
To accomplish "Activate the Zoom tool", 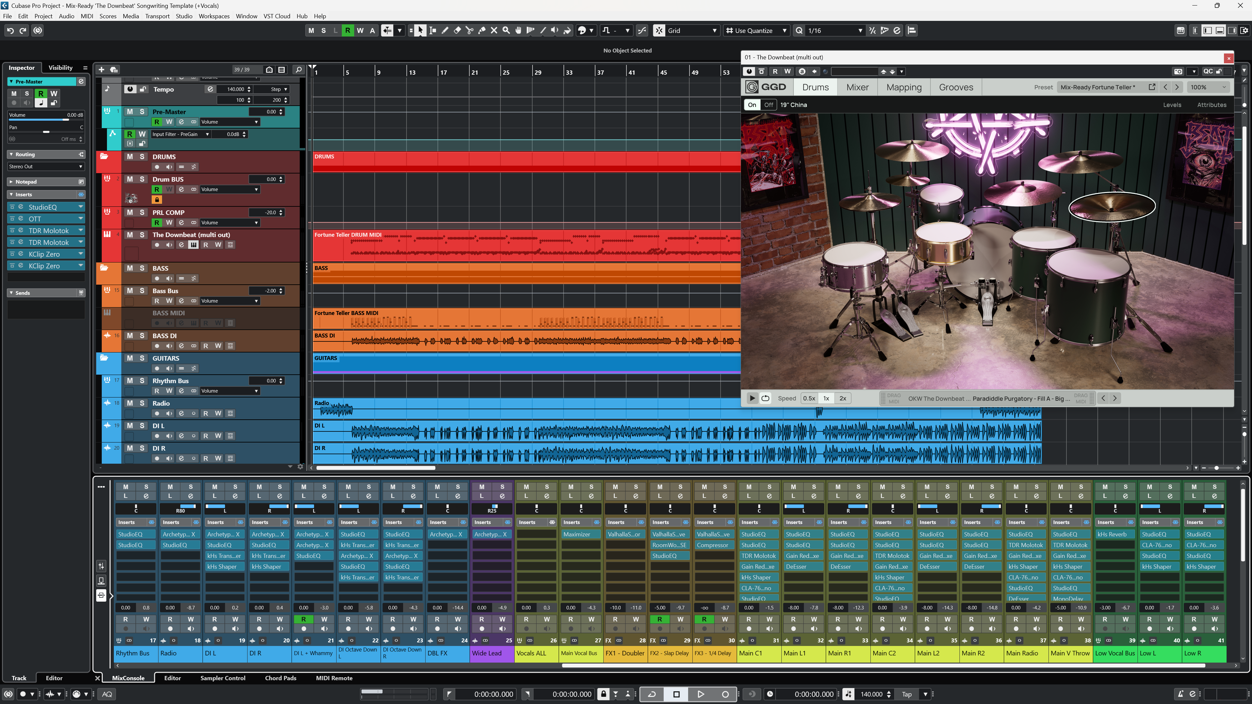I will (506, 30).
